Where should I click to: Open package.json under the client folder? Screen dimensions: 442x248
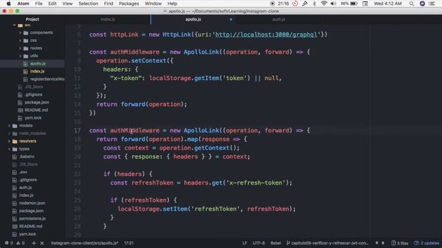[x=37, y=103]
